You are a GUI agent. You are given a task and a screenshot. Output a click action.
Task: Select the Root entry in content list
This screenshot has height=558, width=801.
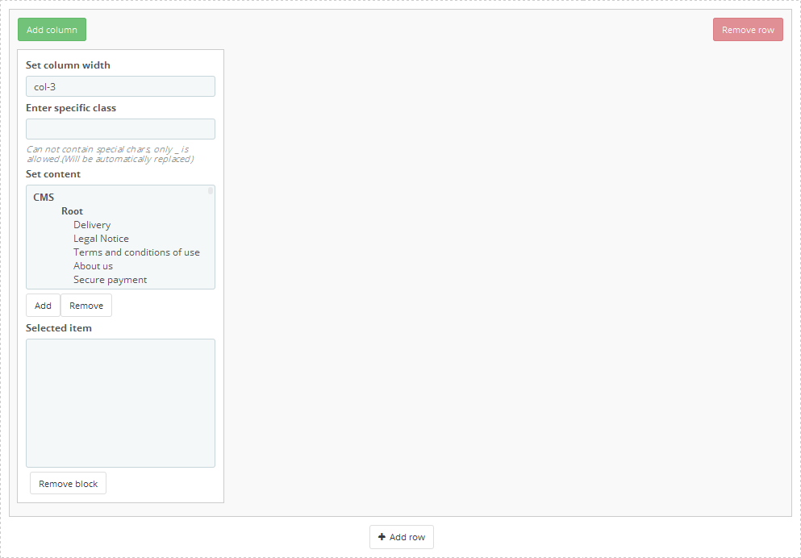pos(72,211)
